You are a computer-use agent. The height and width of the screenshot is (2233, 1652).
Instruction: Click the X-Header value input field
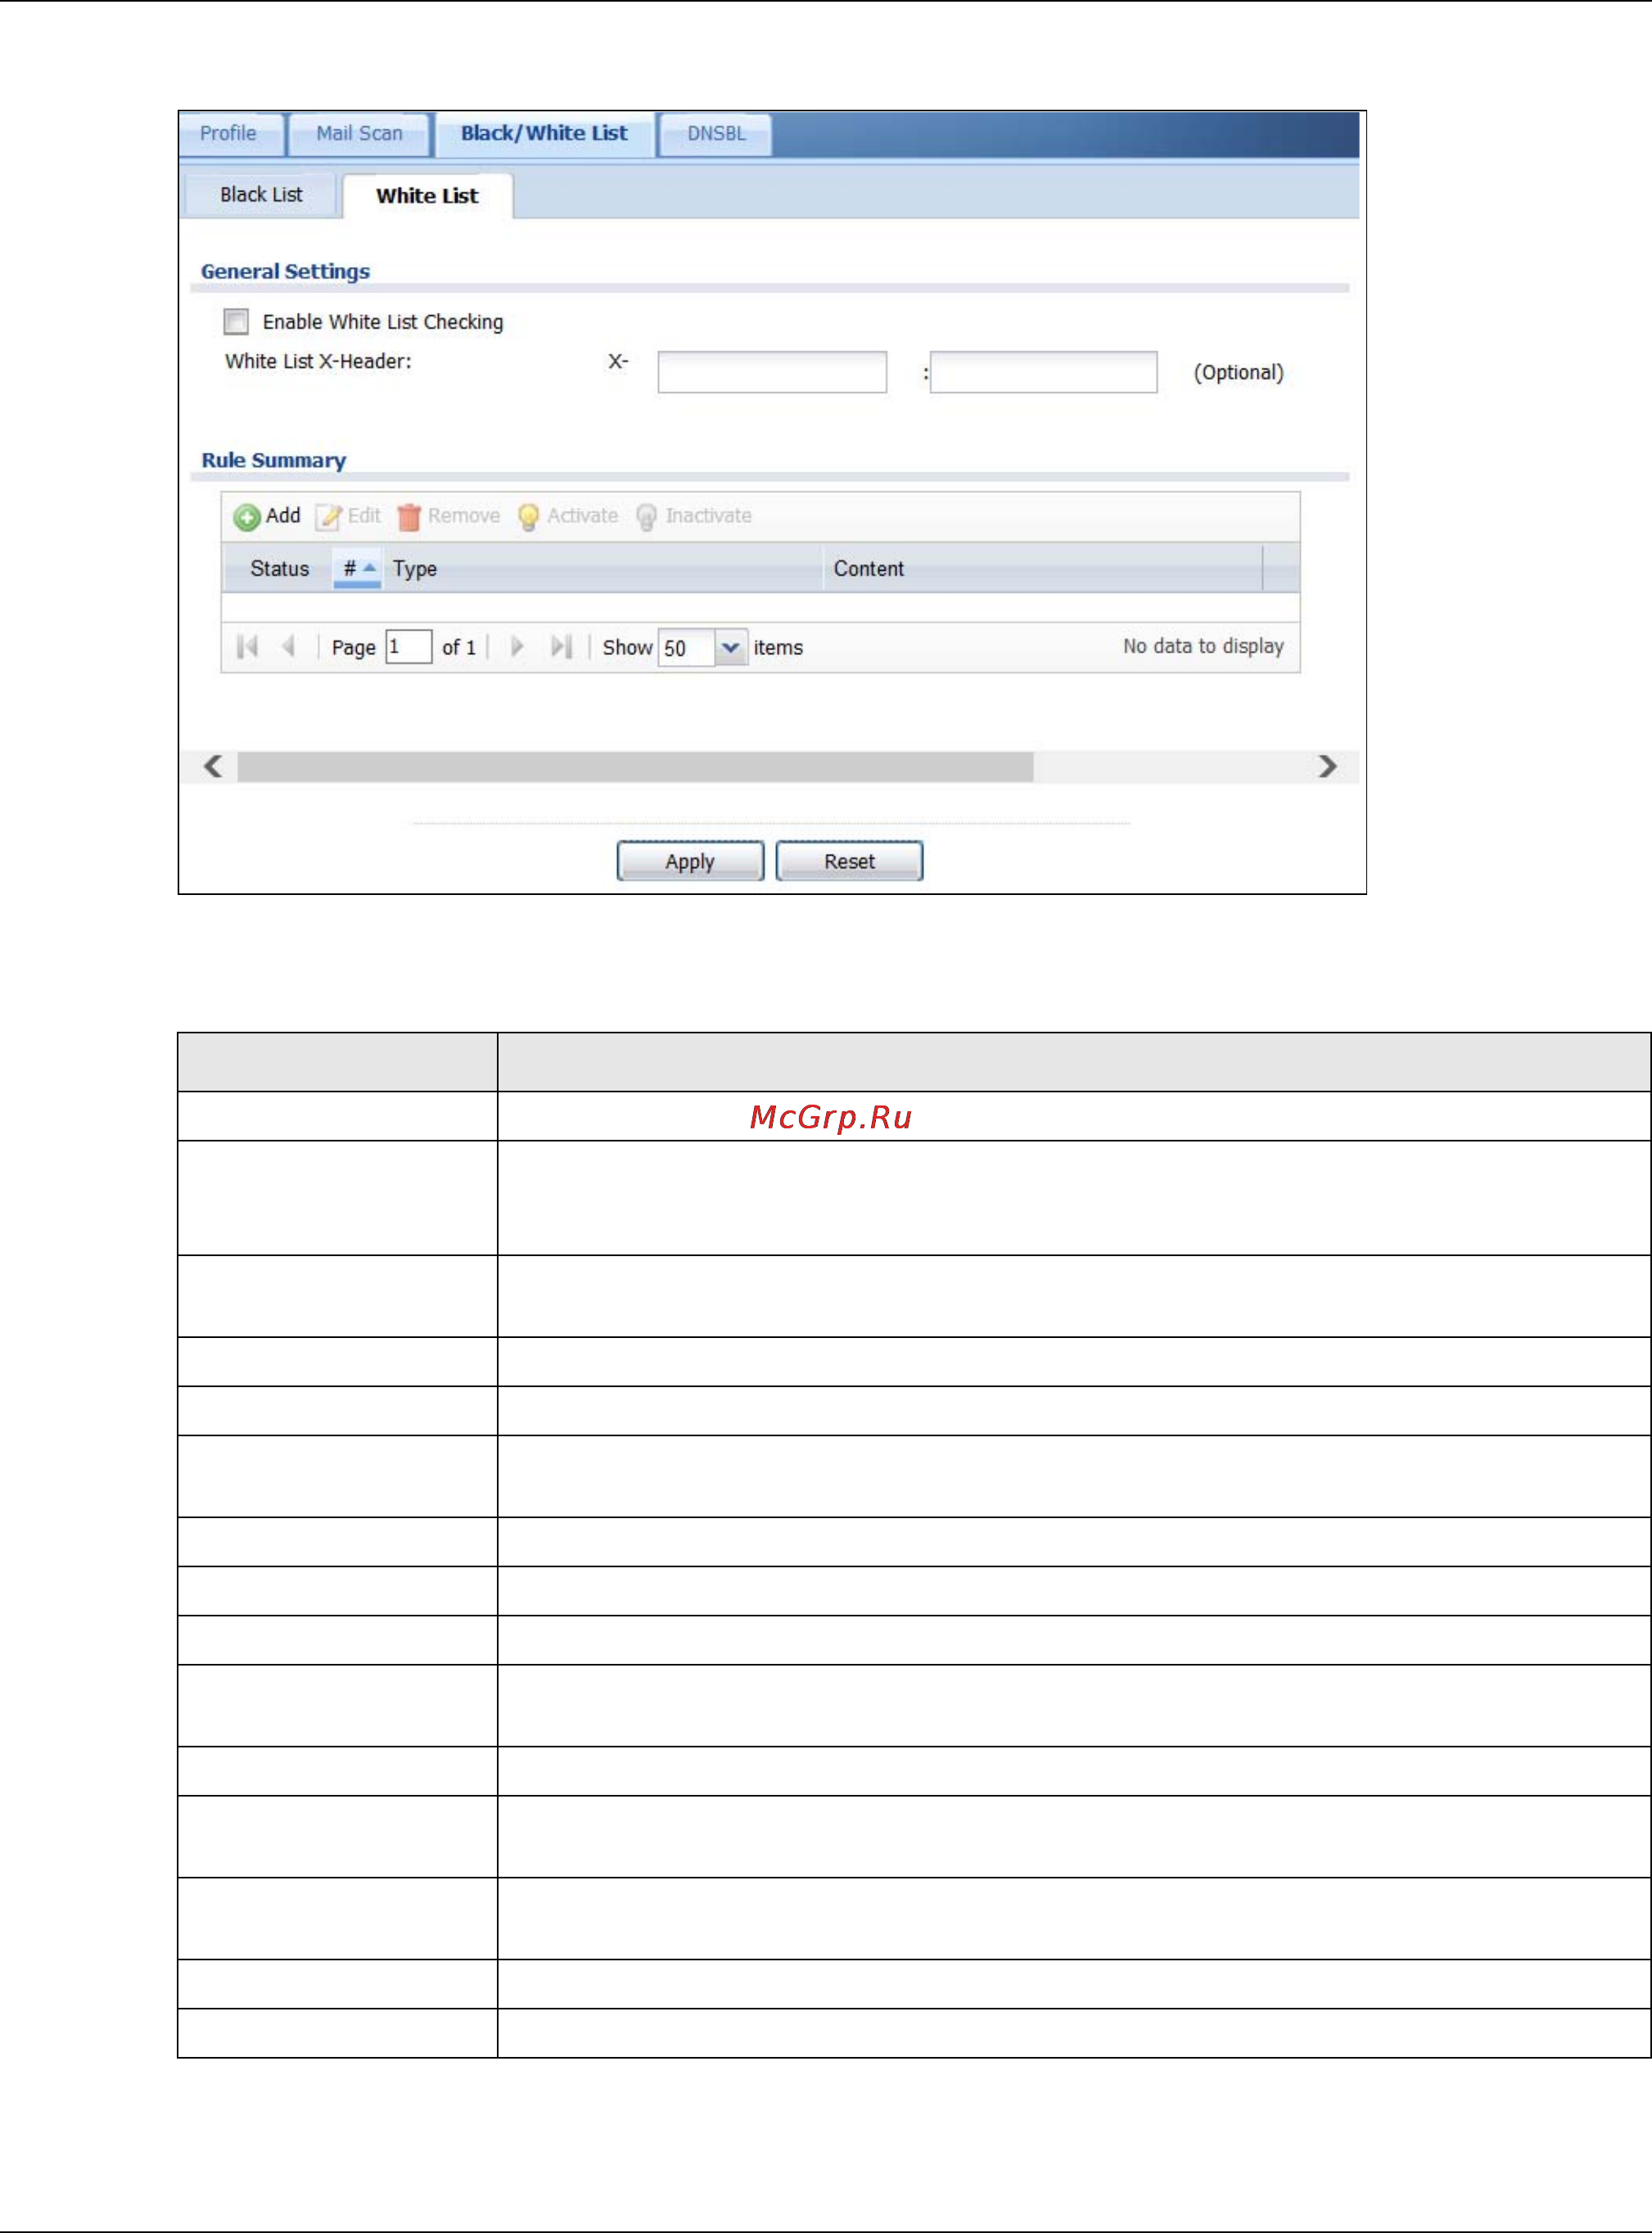1043,372
